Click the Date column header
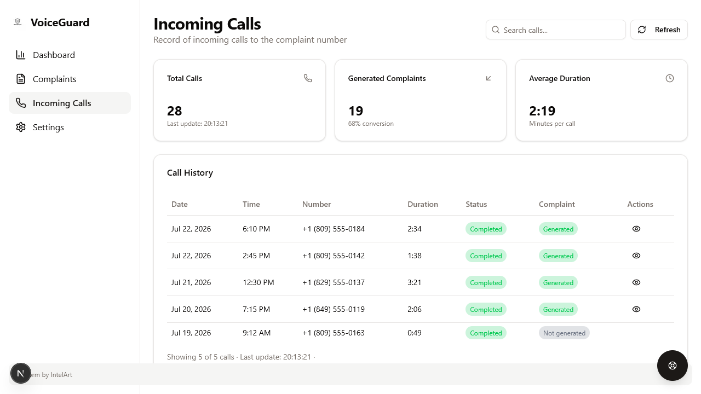 [x=180, y=204]
